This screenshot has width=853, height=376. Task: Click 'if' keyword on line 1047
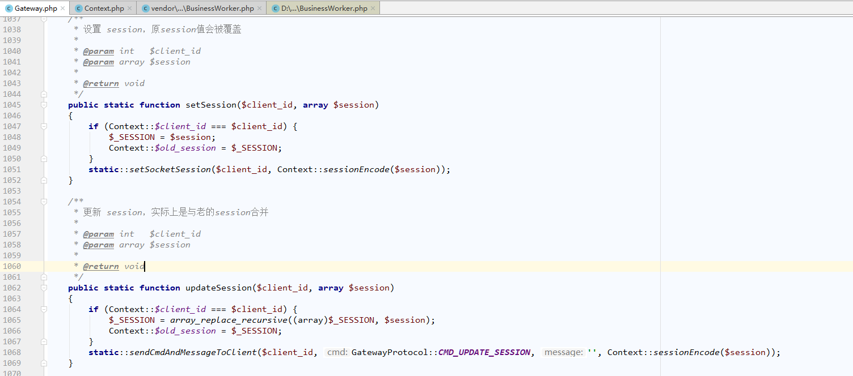[94, 126]
